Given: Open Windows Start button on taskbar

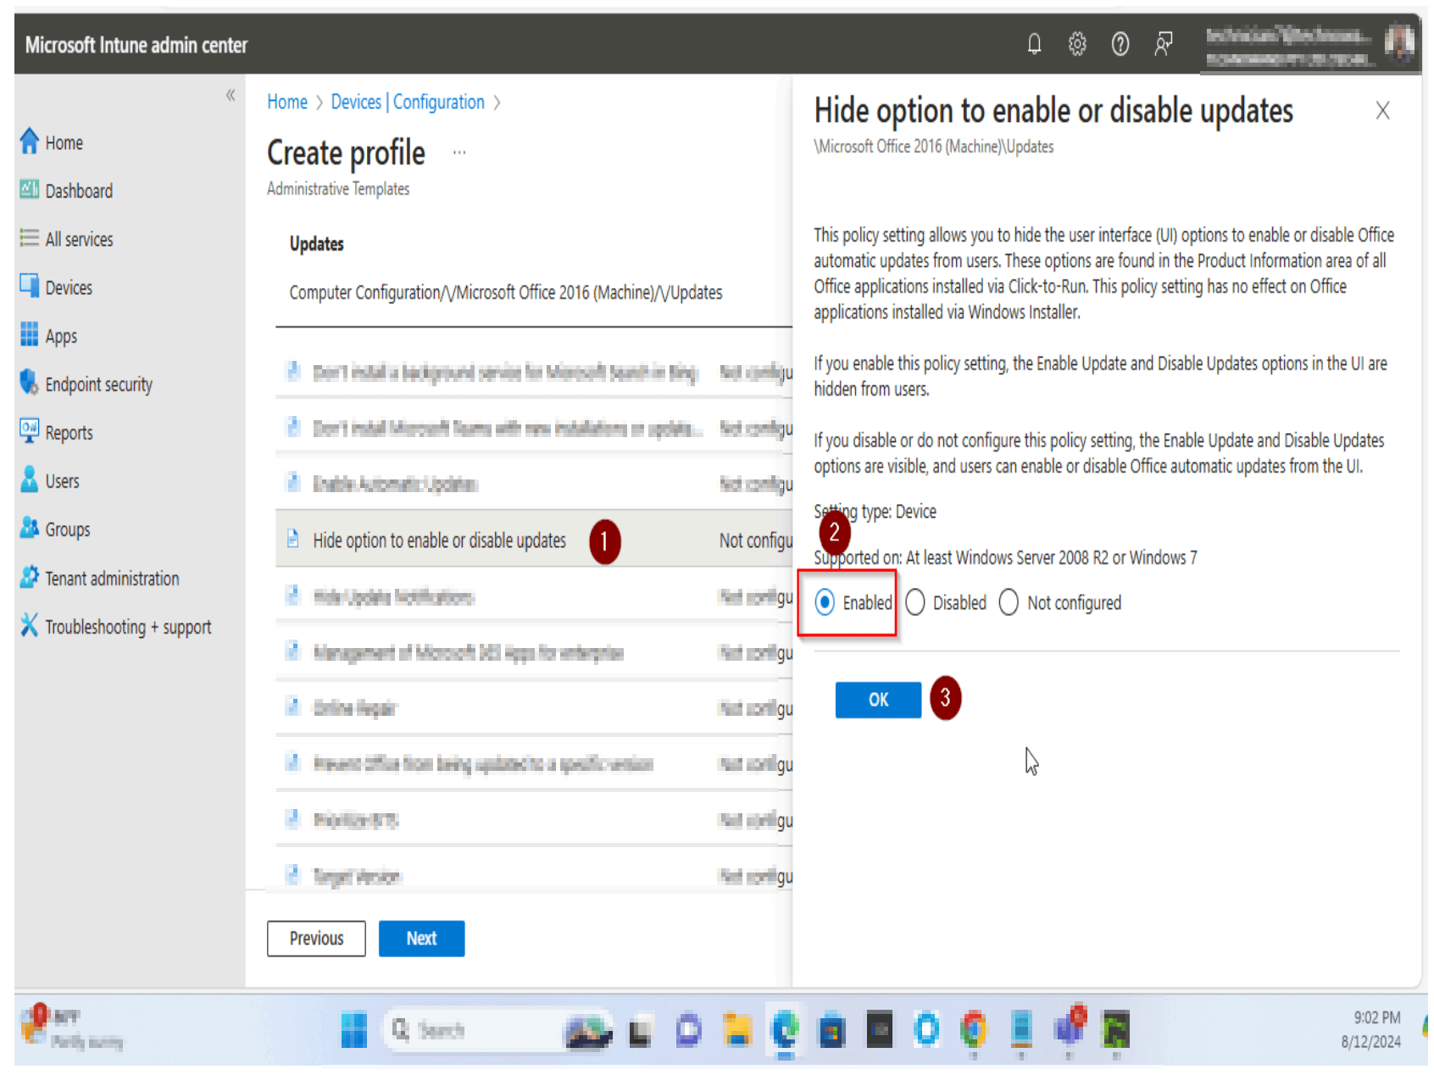Looking at the screenshot, I should (353, 1030).
